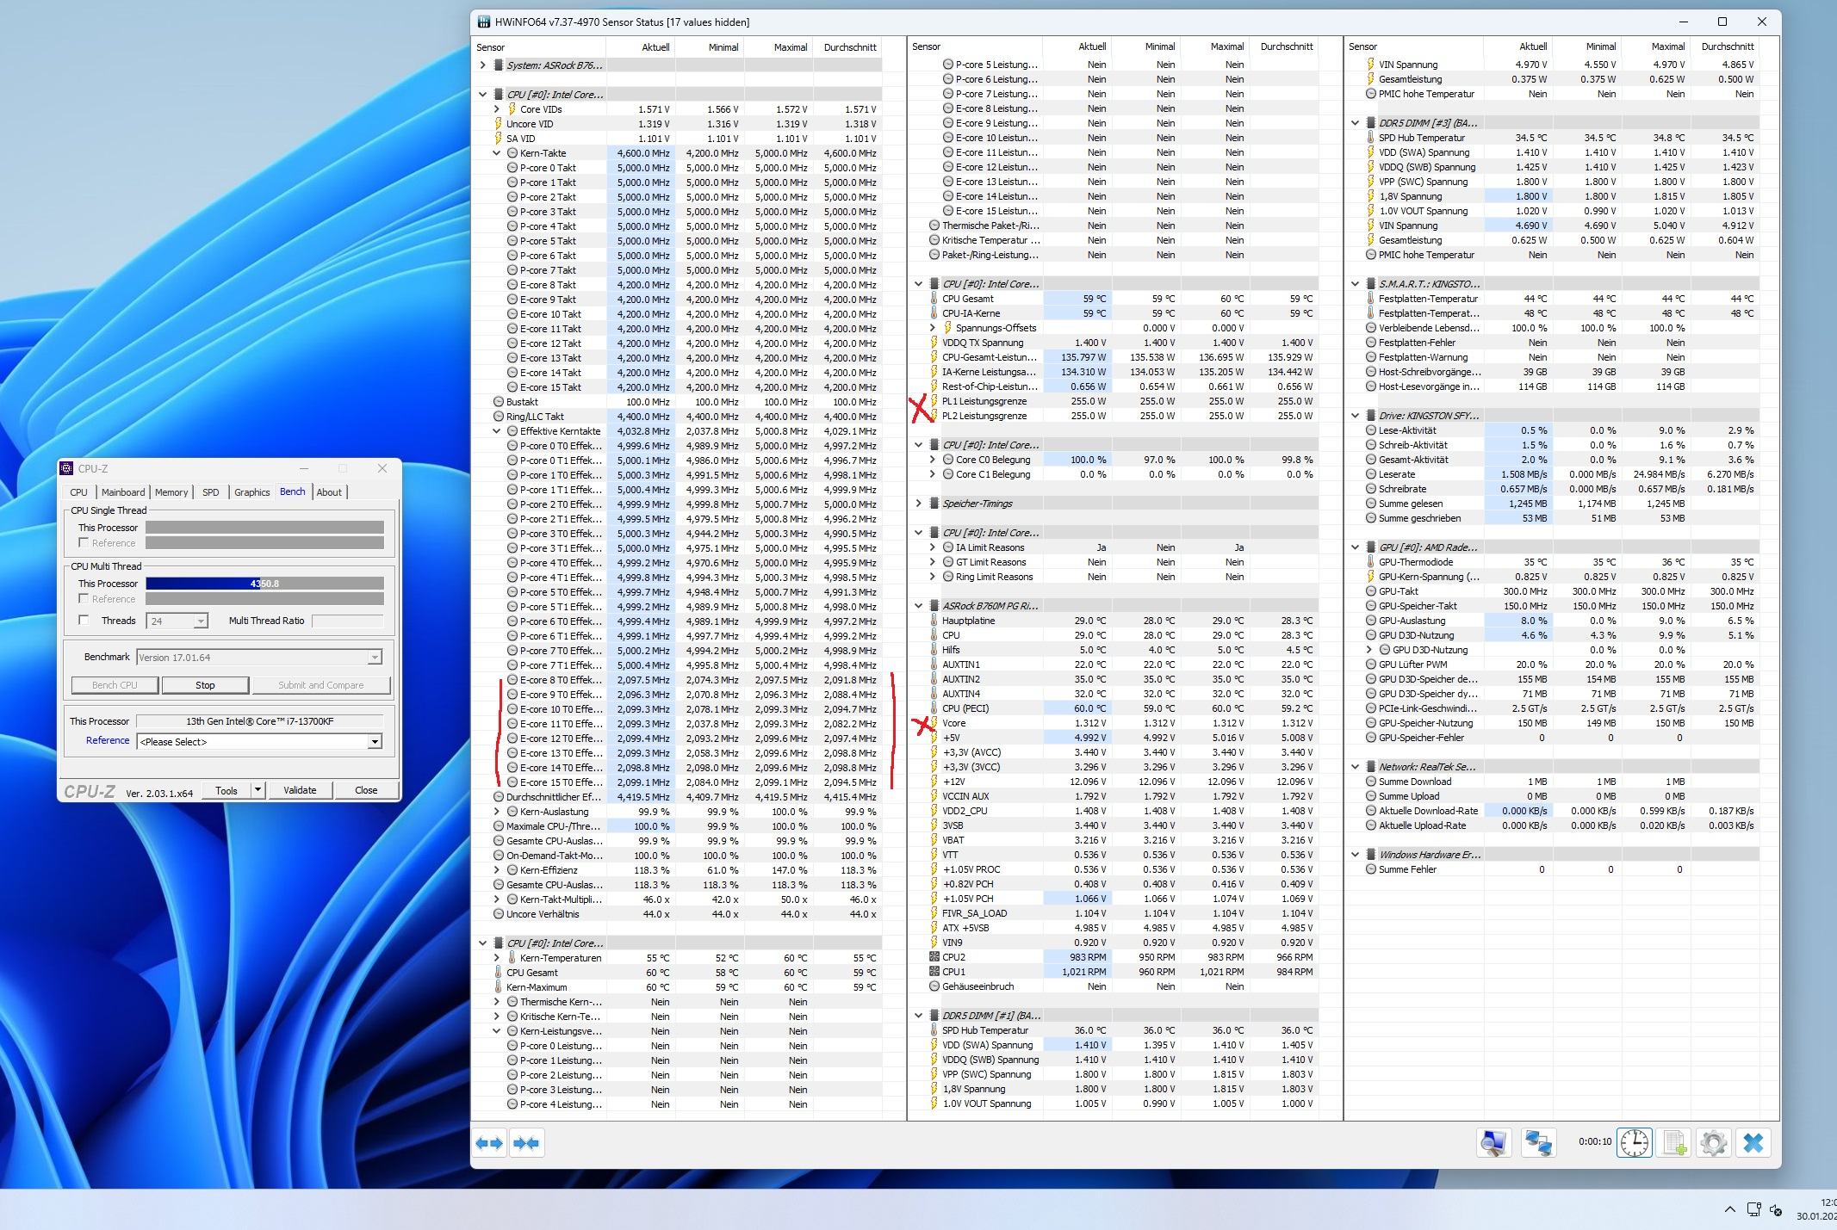Open the Reference processor dropdown
Viewport: 1837px width, 1230px height.
375,742
